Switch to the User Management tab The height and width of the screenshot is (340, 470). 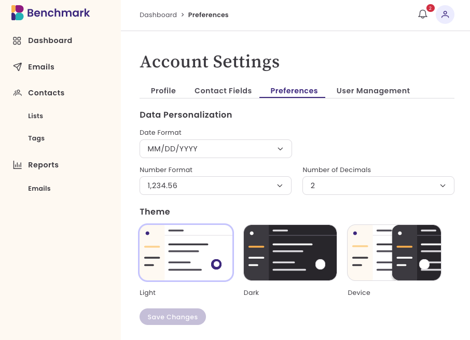pyautogui.click(x=373, y=91)
